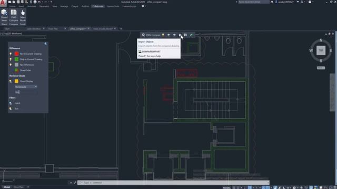Click the command line customize wrench icon
Viewport: 337px width, 189px height.
pyautogui.click(x=75, y=183)
